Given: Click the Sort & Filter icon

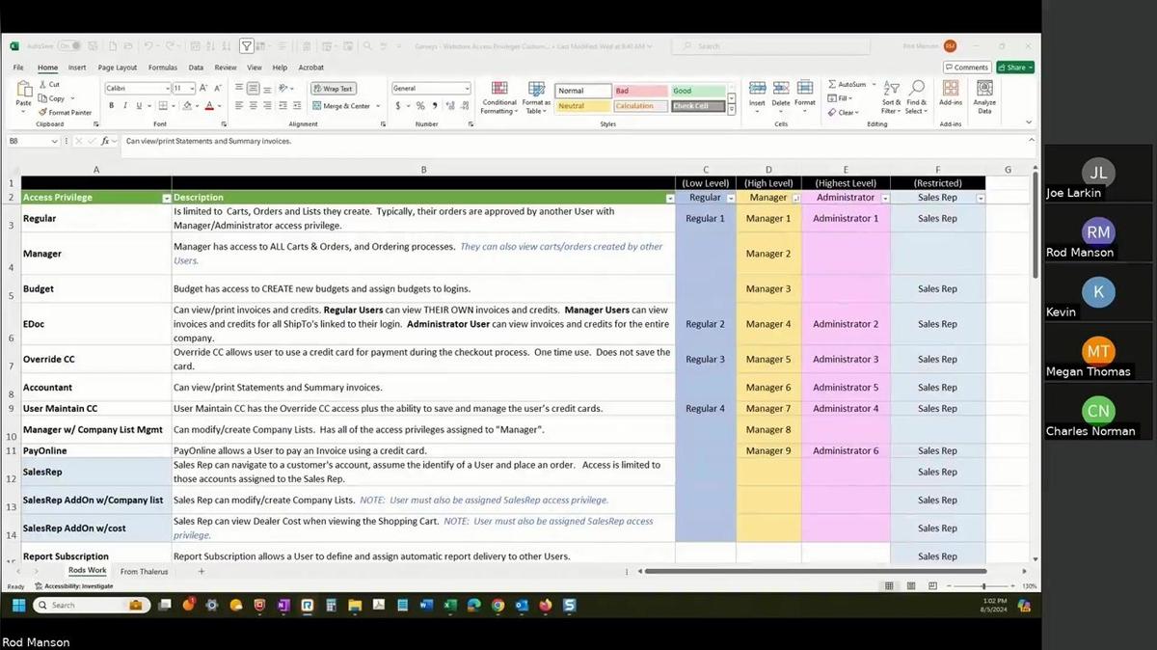Looking at the screenshot, I should [891, 97].
